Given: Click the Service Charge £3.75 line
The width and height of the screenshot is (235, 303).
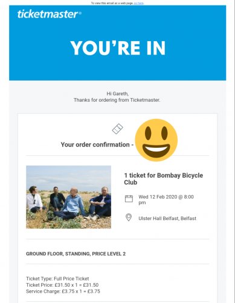Looking at the screenshot, I should tap(63, 291).
